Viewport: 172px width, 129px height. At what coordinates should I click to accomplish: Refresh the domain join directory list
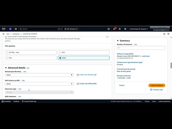pos(78,75)
